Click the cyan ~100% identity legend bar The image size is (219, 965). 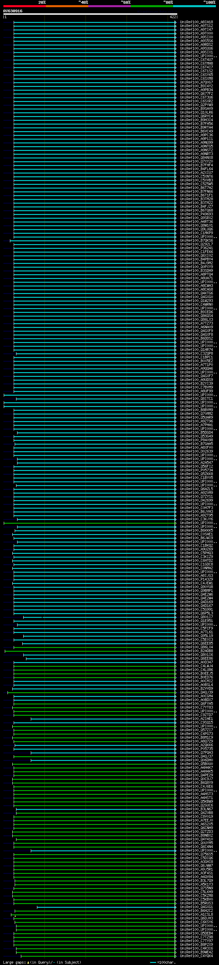[x=194, y=6]
